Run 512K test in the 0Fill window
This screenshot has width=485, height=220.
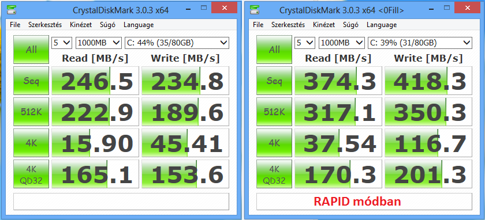[x=274, y=112]
